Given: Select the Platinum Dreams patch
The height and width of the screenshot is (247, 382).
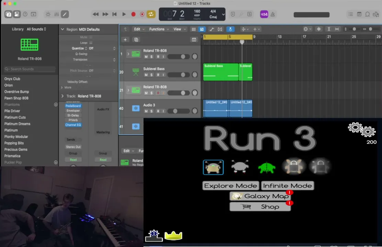Looking at the screenshot, I should 17,123.
